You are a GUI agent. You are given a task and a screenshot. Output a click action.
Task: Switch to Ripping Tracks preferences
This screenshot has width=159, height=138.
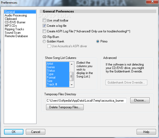14,29
